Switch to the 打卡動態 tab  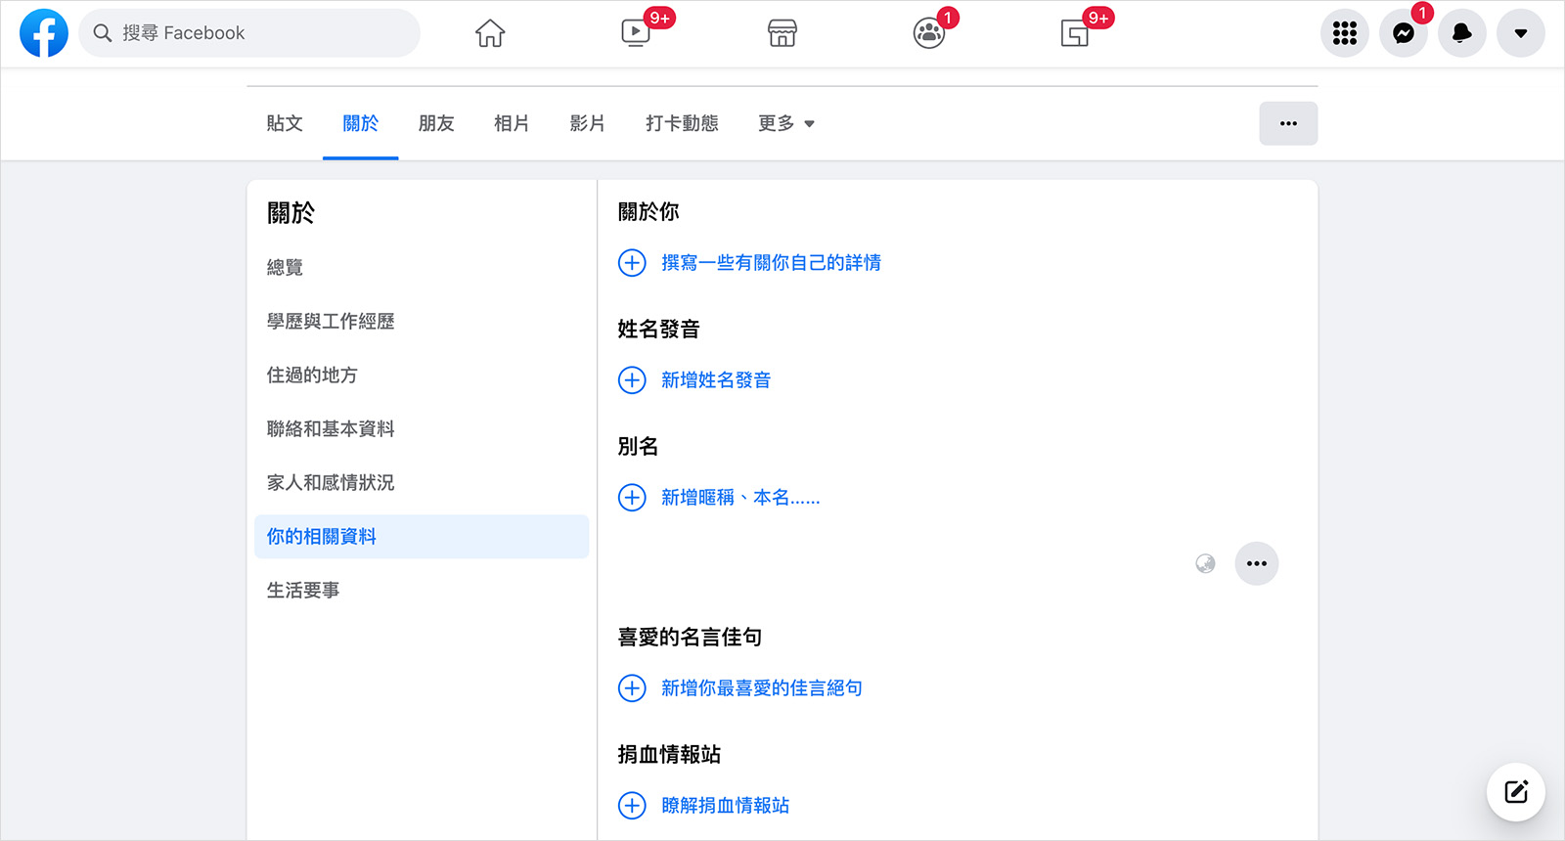682,123
